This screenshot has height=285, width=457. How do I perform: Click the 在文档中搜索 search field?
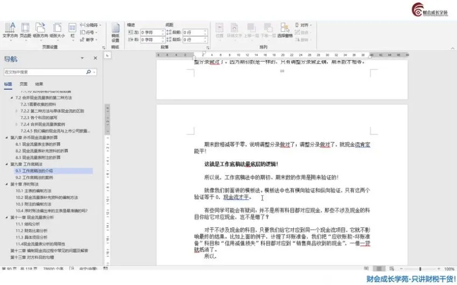point(43,72)
